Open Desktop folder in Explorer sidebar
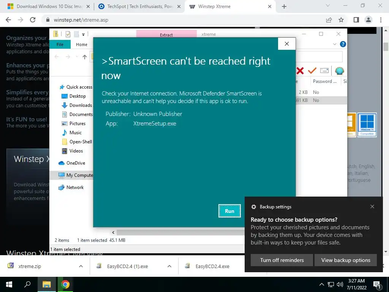The width and height of the screenshot is (389, 292). pos(74,96)
